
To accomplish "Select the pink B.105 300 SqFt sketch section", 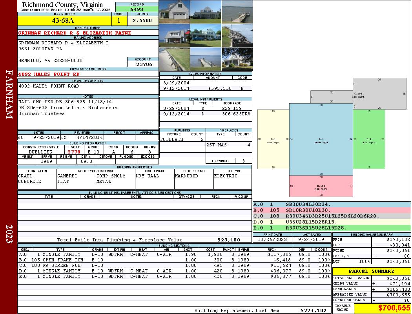I will (321, 186).
